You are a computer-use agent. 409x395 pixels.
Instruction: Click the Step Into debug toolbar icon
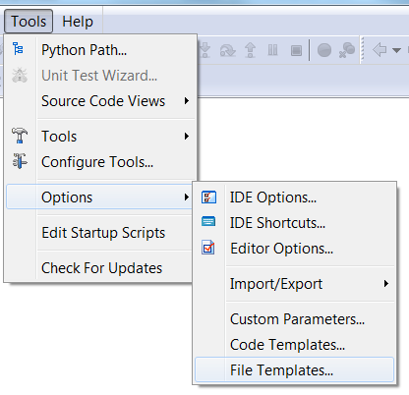[204, 50]
